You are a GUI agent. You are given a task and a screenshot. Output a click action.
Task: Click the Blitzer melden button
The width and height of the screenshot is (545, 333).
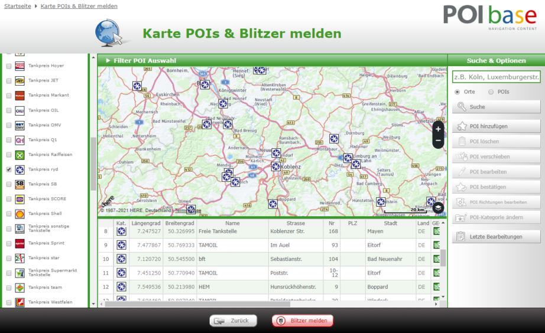pos(303,321)
